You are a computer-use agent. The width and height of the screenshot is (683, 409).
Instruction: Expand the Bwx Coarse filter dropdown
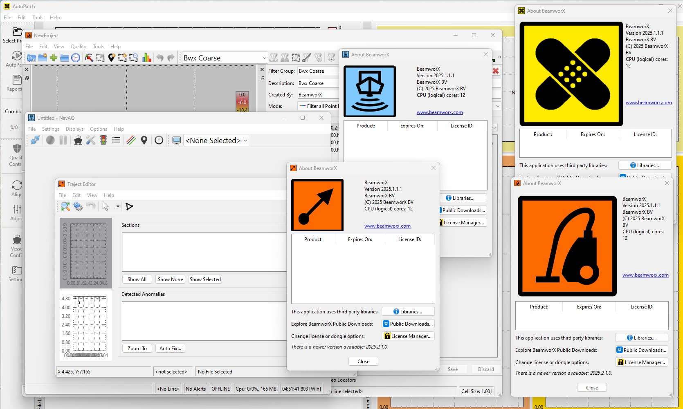tap(264, 58)
